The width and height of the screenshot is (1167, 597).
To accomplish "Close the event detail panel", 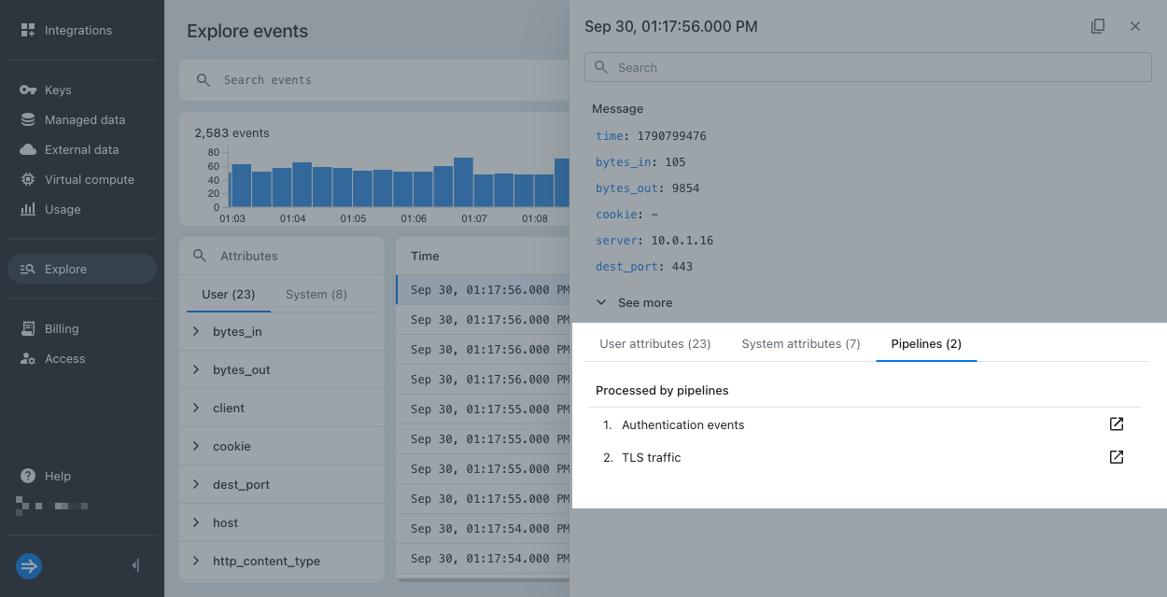I will pos(1135,26).
